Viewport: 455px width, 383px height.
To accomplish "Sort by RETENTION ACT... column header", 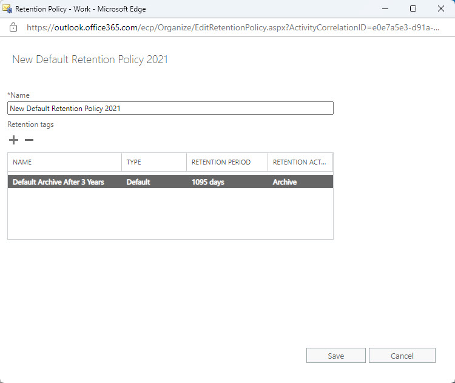I will click(300, 162).
